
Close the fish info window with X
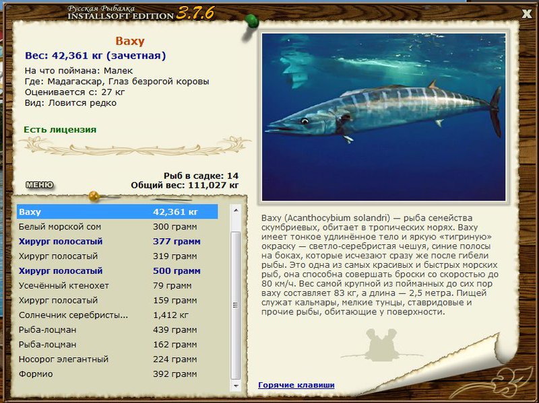coord(526,13)
